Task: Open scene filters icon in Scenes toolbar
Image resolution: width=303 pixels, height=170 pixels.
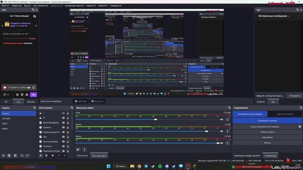Action: (16, 155)
